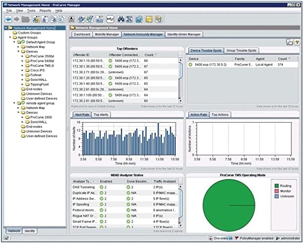
Task: Click the single user toolbar icon
Action: [45, 19]
